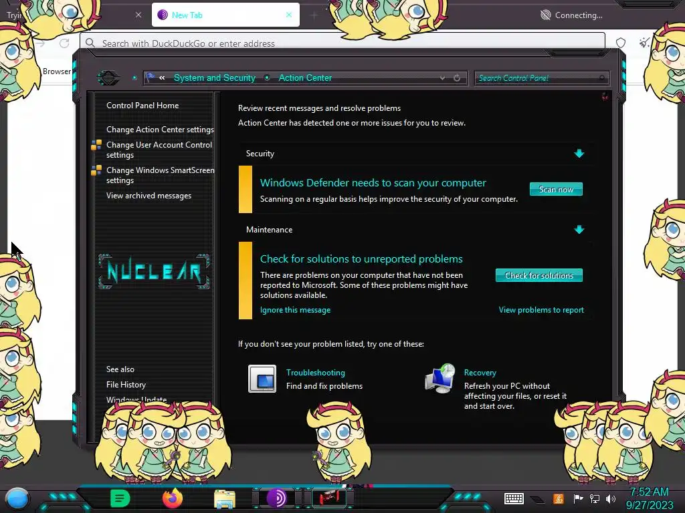Go to Control Panel Home
This screenshot has width=685, height=513.
(x=142, y=105)
